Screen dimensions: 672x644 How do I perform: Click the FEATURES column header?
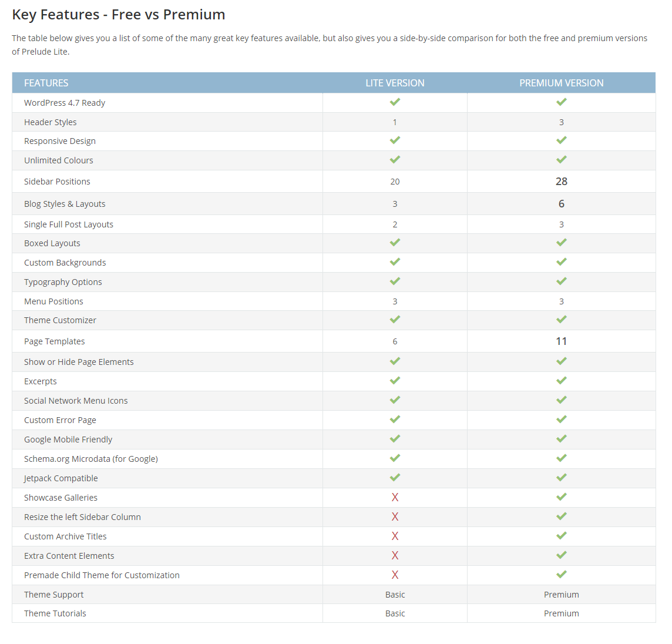(x=46, y=83)
